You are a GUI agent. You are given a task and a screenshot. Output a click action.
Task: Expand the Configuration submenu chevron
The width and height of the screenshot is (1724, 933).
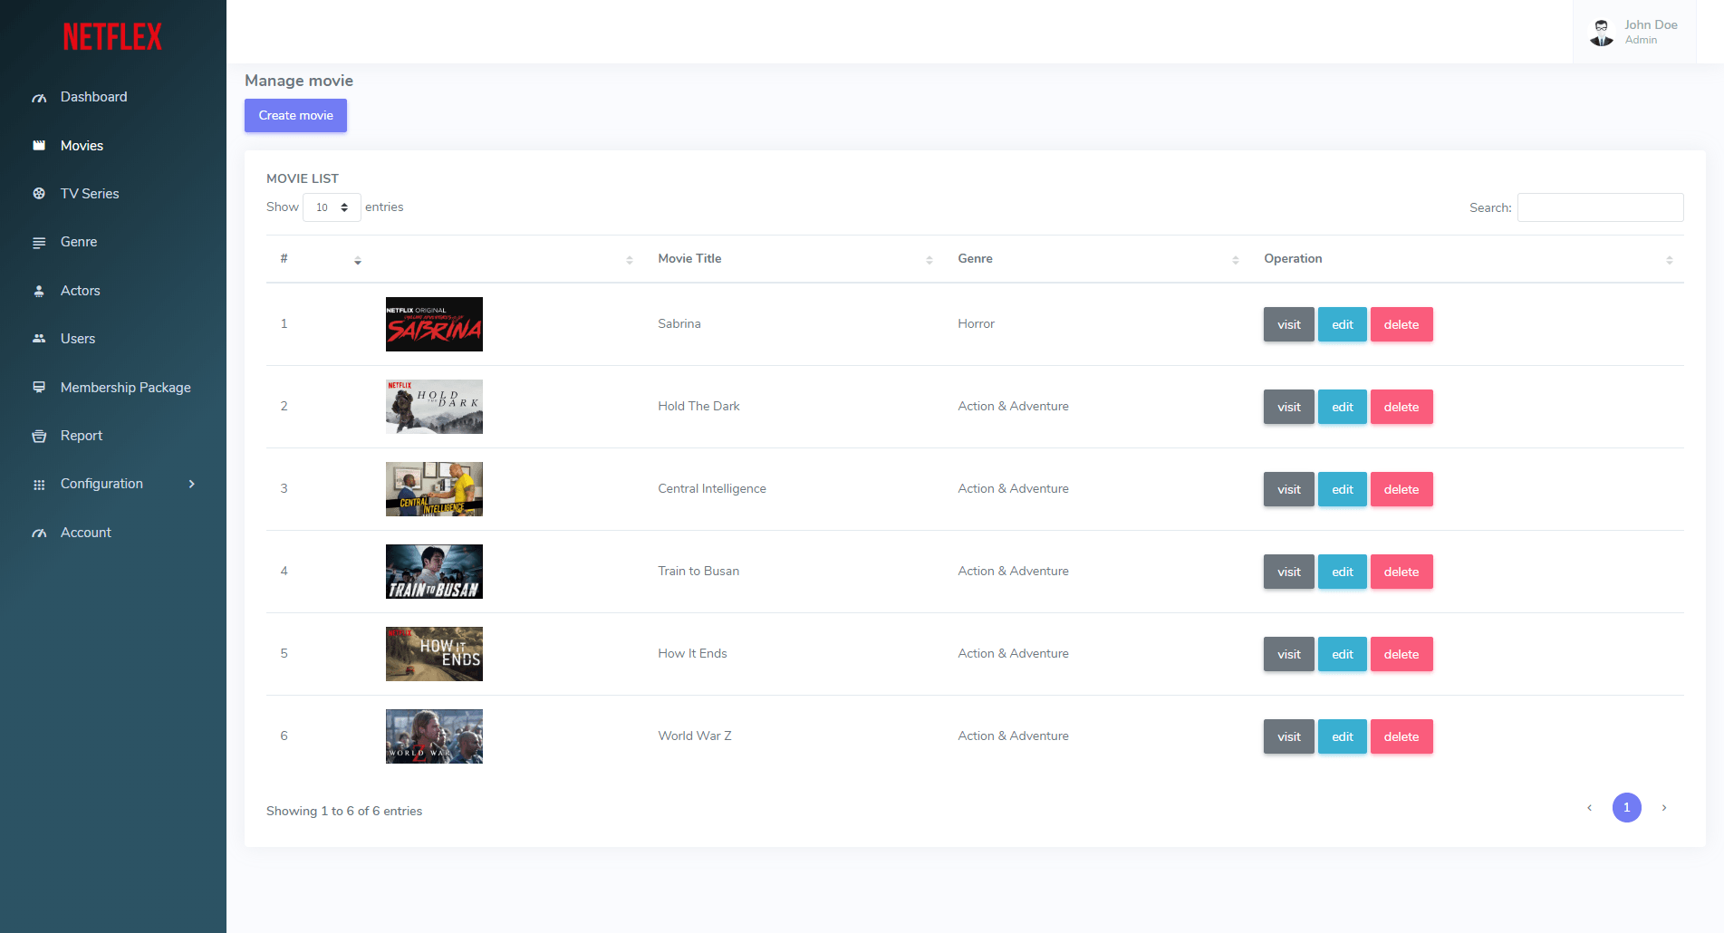(192, 484)
